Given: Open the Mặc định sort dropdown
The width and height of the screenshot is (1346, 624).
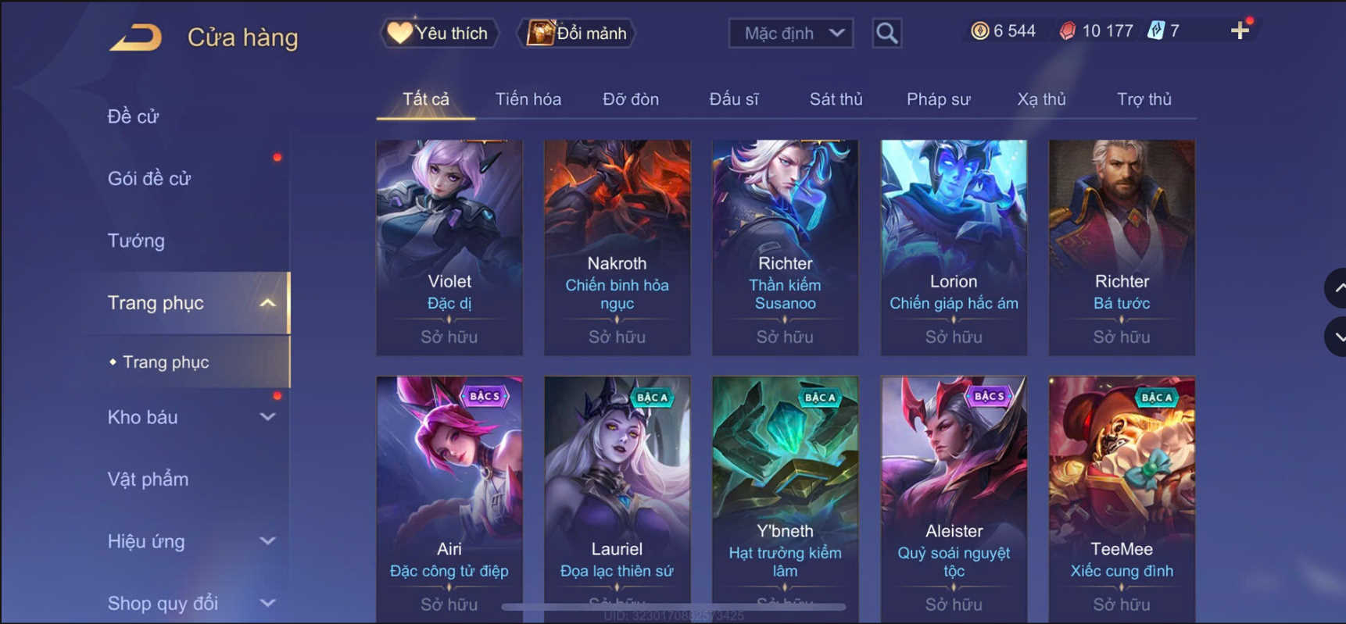Looking at the screenshot, I should 791,33.
